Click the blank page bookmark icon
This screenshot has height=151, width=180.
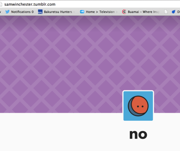[166, 12]
